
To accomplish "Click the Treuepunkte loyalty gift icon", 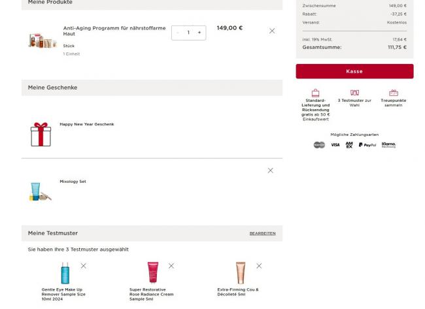I will tap(394, 93).
